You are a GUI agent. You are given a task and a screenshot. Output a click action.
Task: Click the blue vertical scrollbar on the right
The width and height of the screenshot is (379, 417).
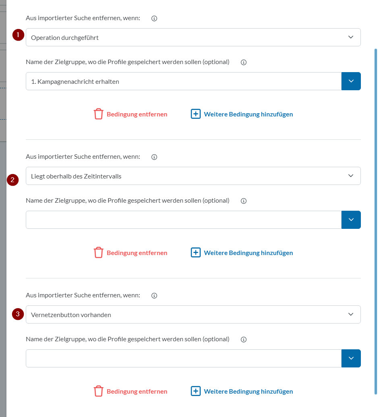(376, 221)
